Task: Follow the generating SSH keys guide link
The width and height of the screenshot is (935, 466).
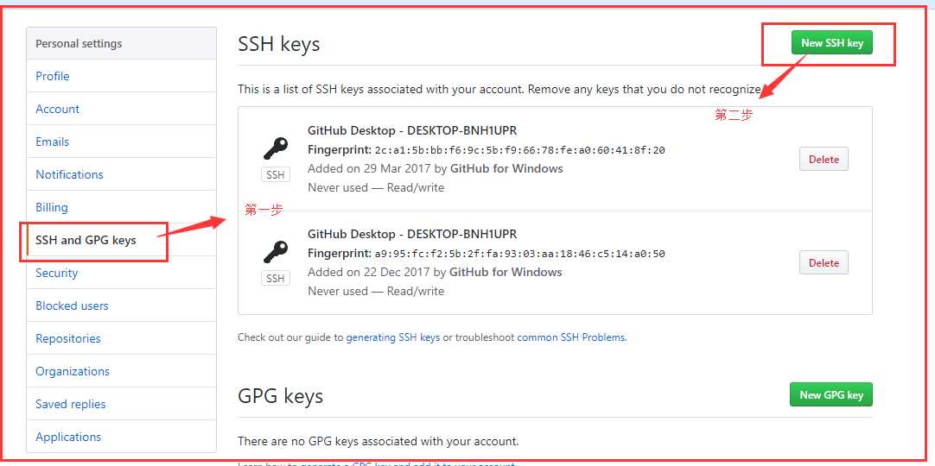Action: coord(393,337)
